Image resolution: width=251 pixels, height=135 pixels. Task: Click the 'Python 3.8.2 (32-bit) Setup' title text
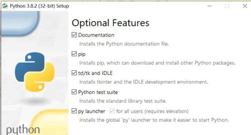39,6
